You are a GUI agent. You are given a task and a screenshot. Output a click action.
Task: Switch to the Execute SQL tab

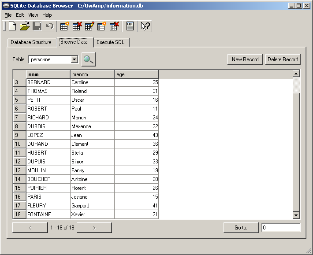tap(111, 42)
